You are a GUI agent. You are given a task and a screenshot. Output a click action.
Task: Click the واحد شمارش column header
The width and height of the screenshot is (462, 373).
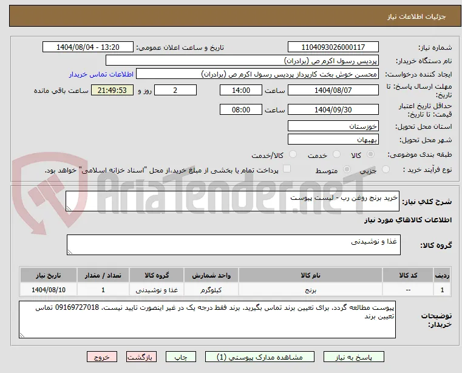pos(211,275)
